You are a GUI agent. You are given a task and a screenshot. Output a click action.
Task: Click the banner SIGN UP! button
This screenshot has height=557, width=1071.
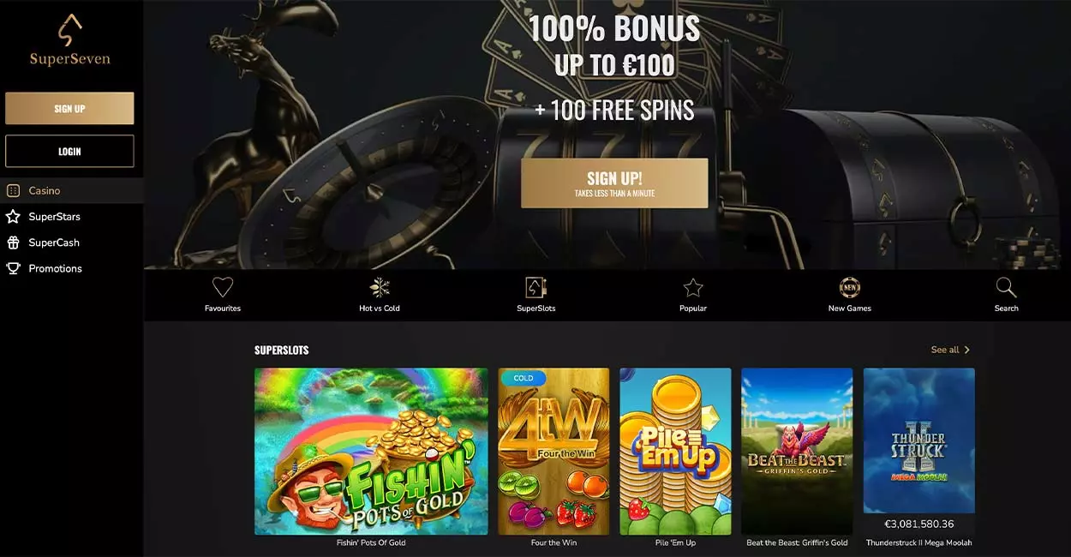pyautogui.click(x=614, y=183)
